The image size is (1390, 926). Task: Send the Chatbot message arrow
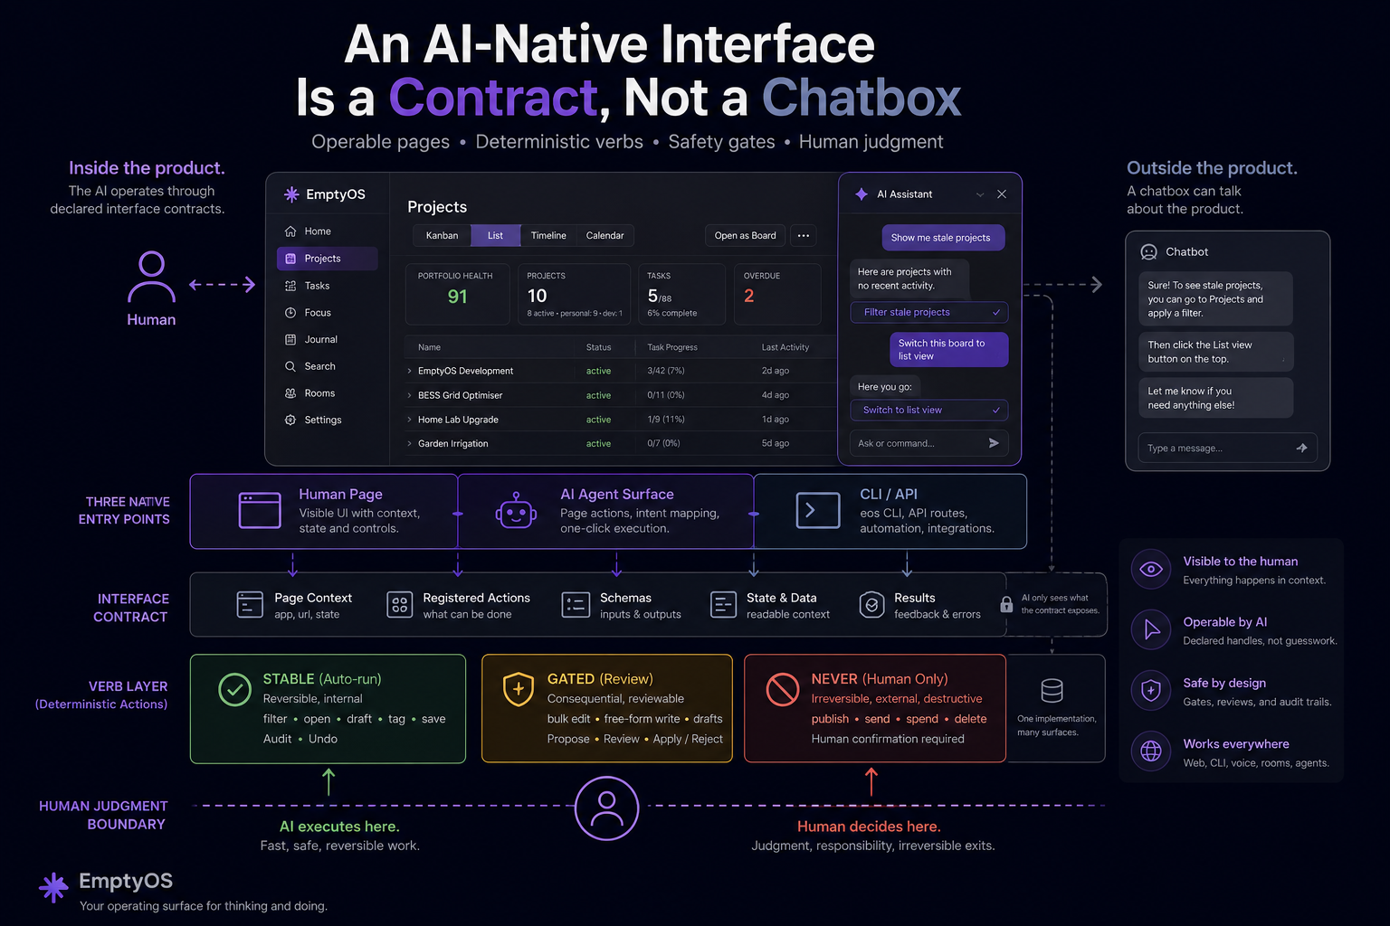(x=1301, y=448)
